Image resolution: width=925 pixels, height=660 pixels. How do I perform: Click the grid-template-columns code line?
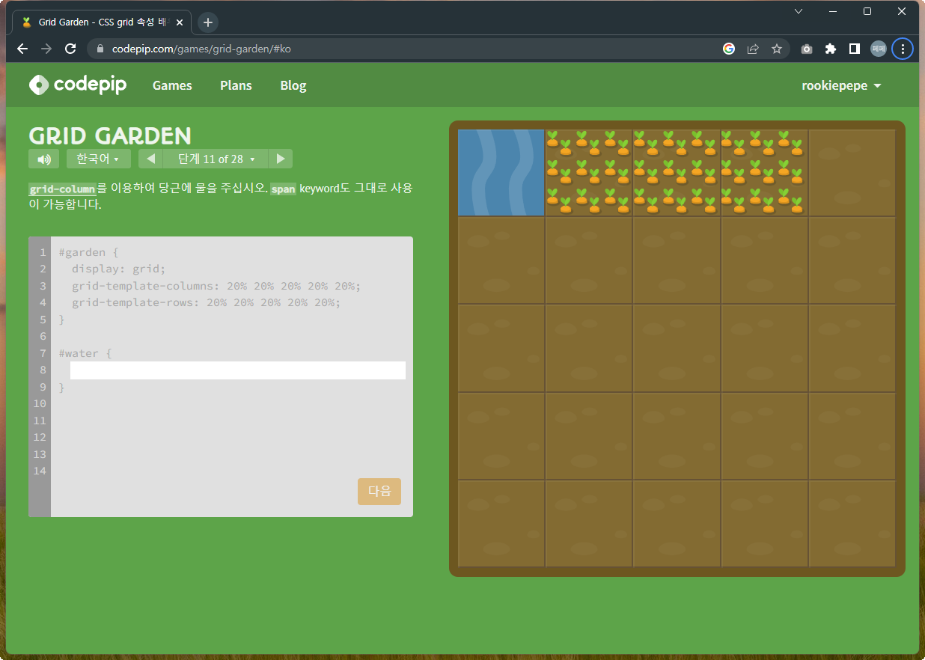tap(216, 286)
